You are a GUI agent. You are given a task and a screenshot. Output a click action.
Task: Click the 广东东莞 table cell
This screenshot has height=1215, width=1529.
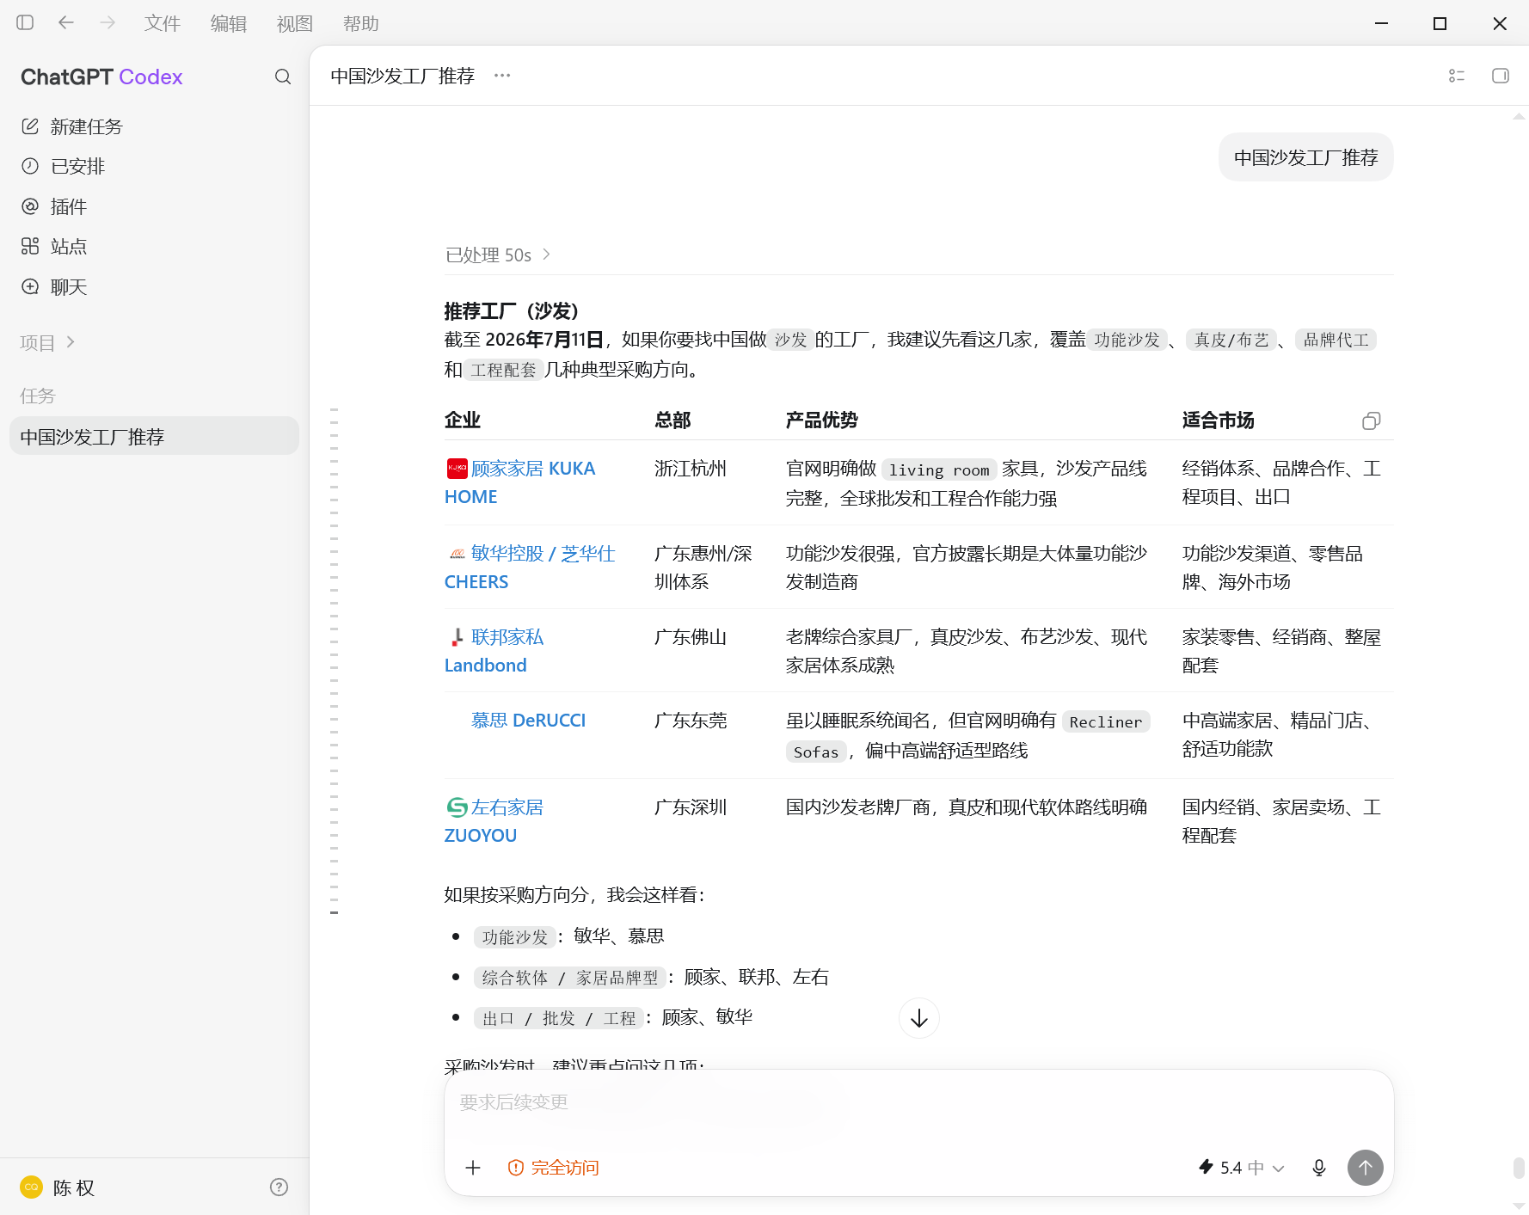click(691, 721)
